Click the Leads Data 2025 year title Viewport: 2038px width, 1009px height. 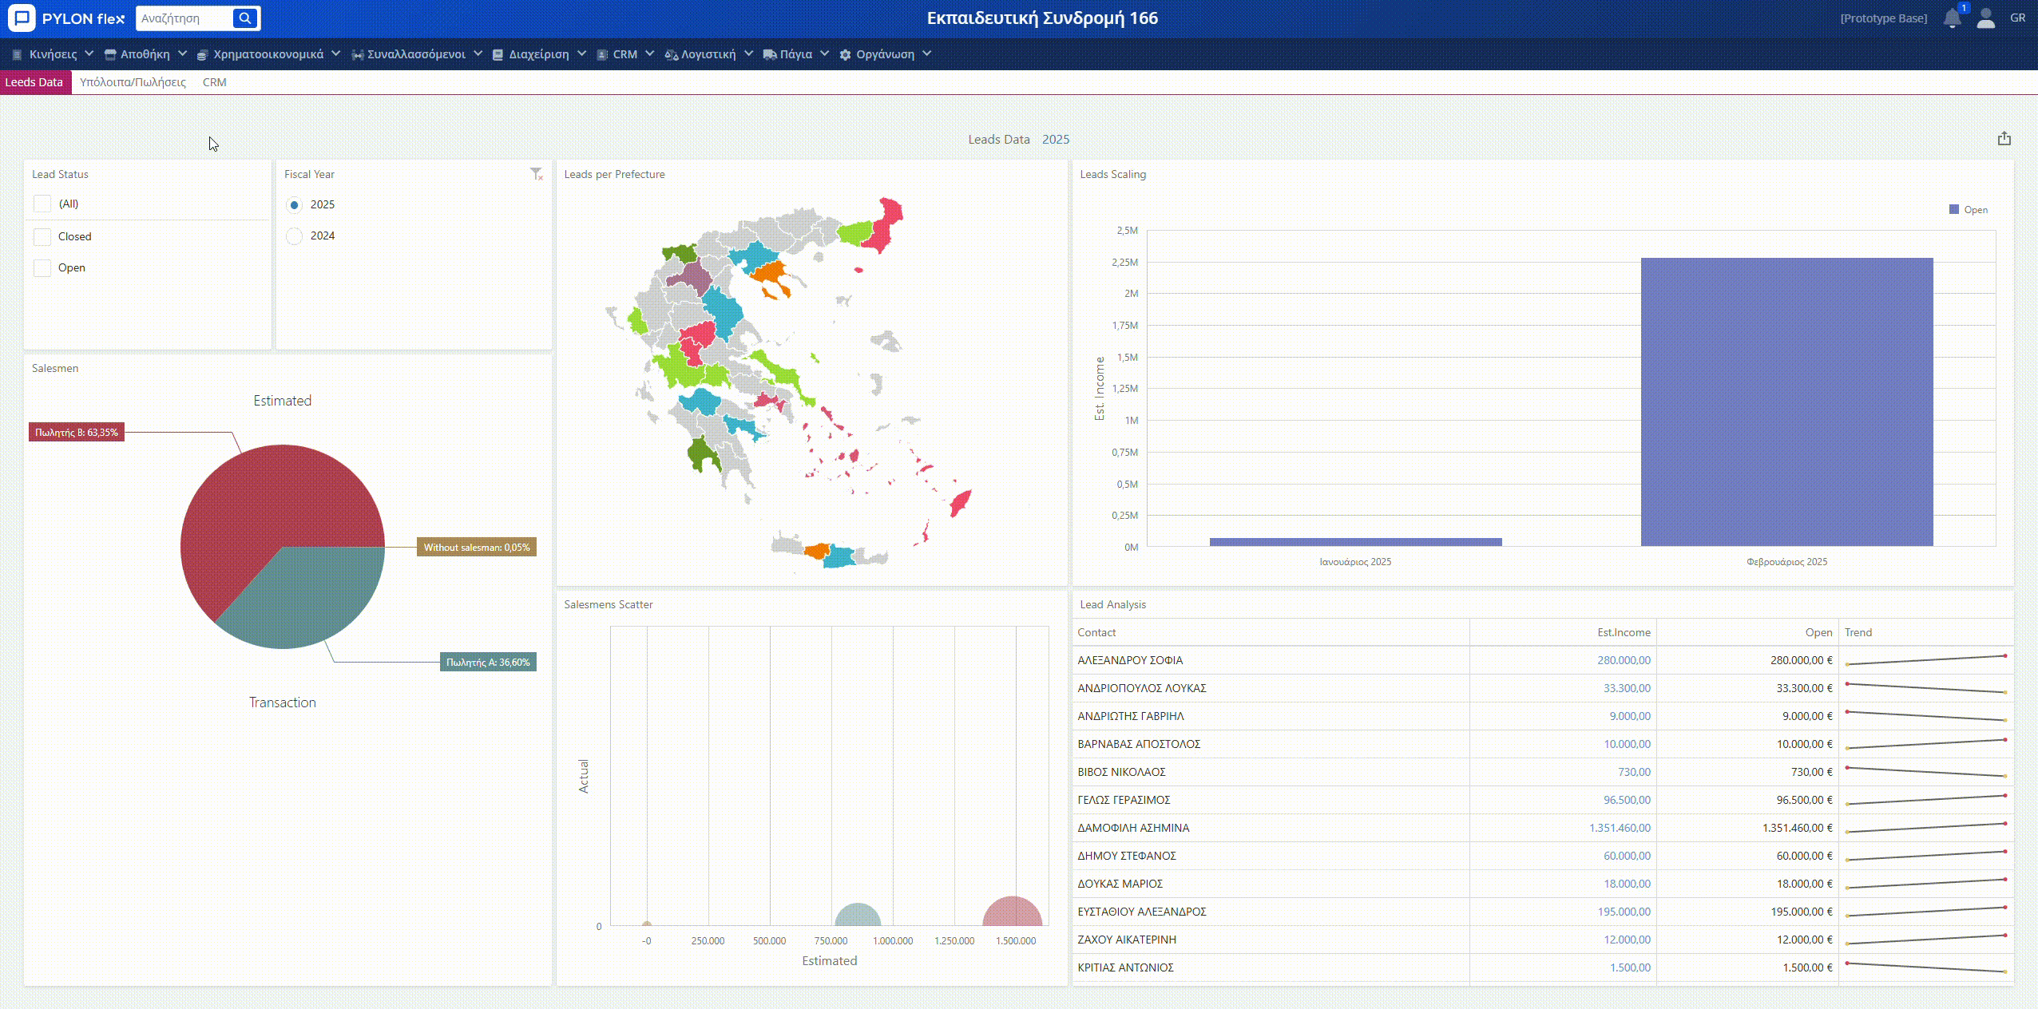click(x=1055, y=140)
